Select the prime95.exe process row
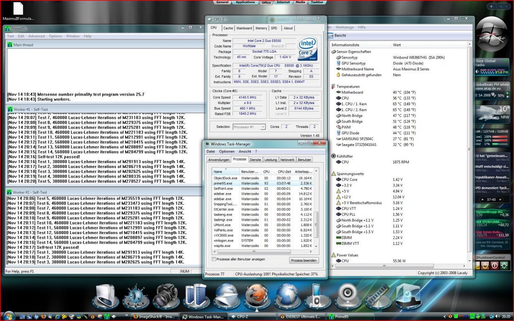 click(262, 183)
